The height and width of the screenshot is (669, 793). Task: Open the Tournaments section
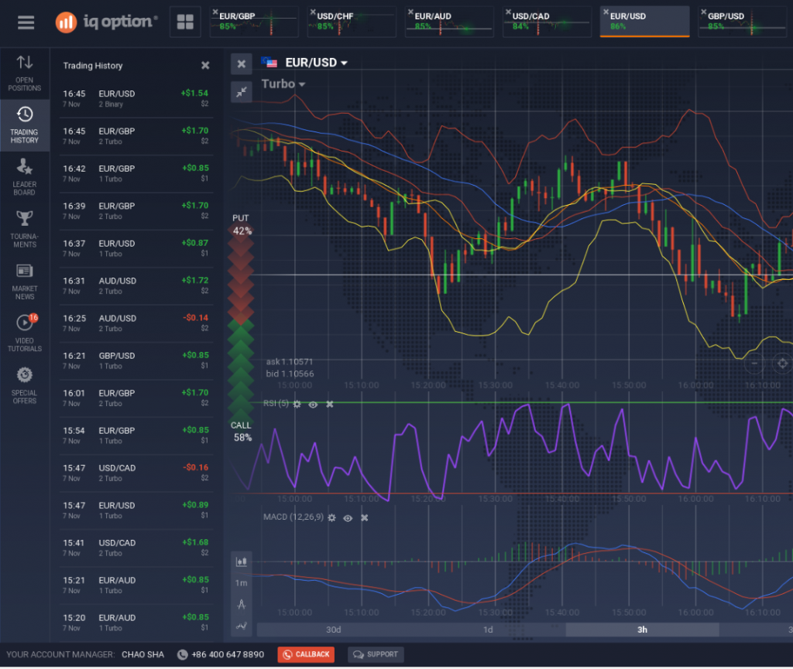[25, 228]
